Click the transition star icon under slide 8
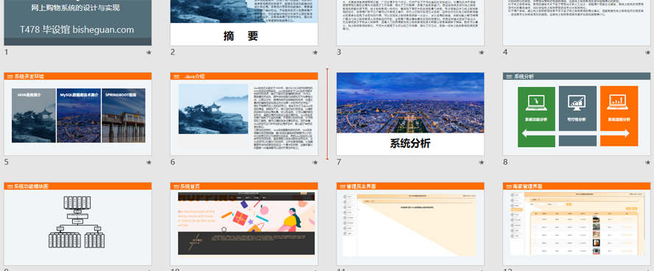 pos(648,163)
